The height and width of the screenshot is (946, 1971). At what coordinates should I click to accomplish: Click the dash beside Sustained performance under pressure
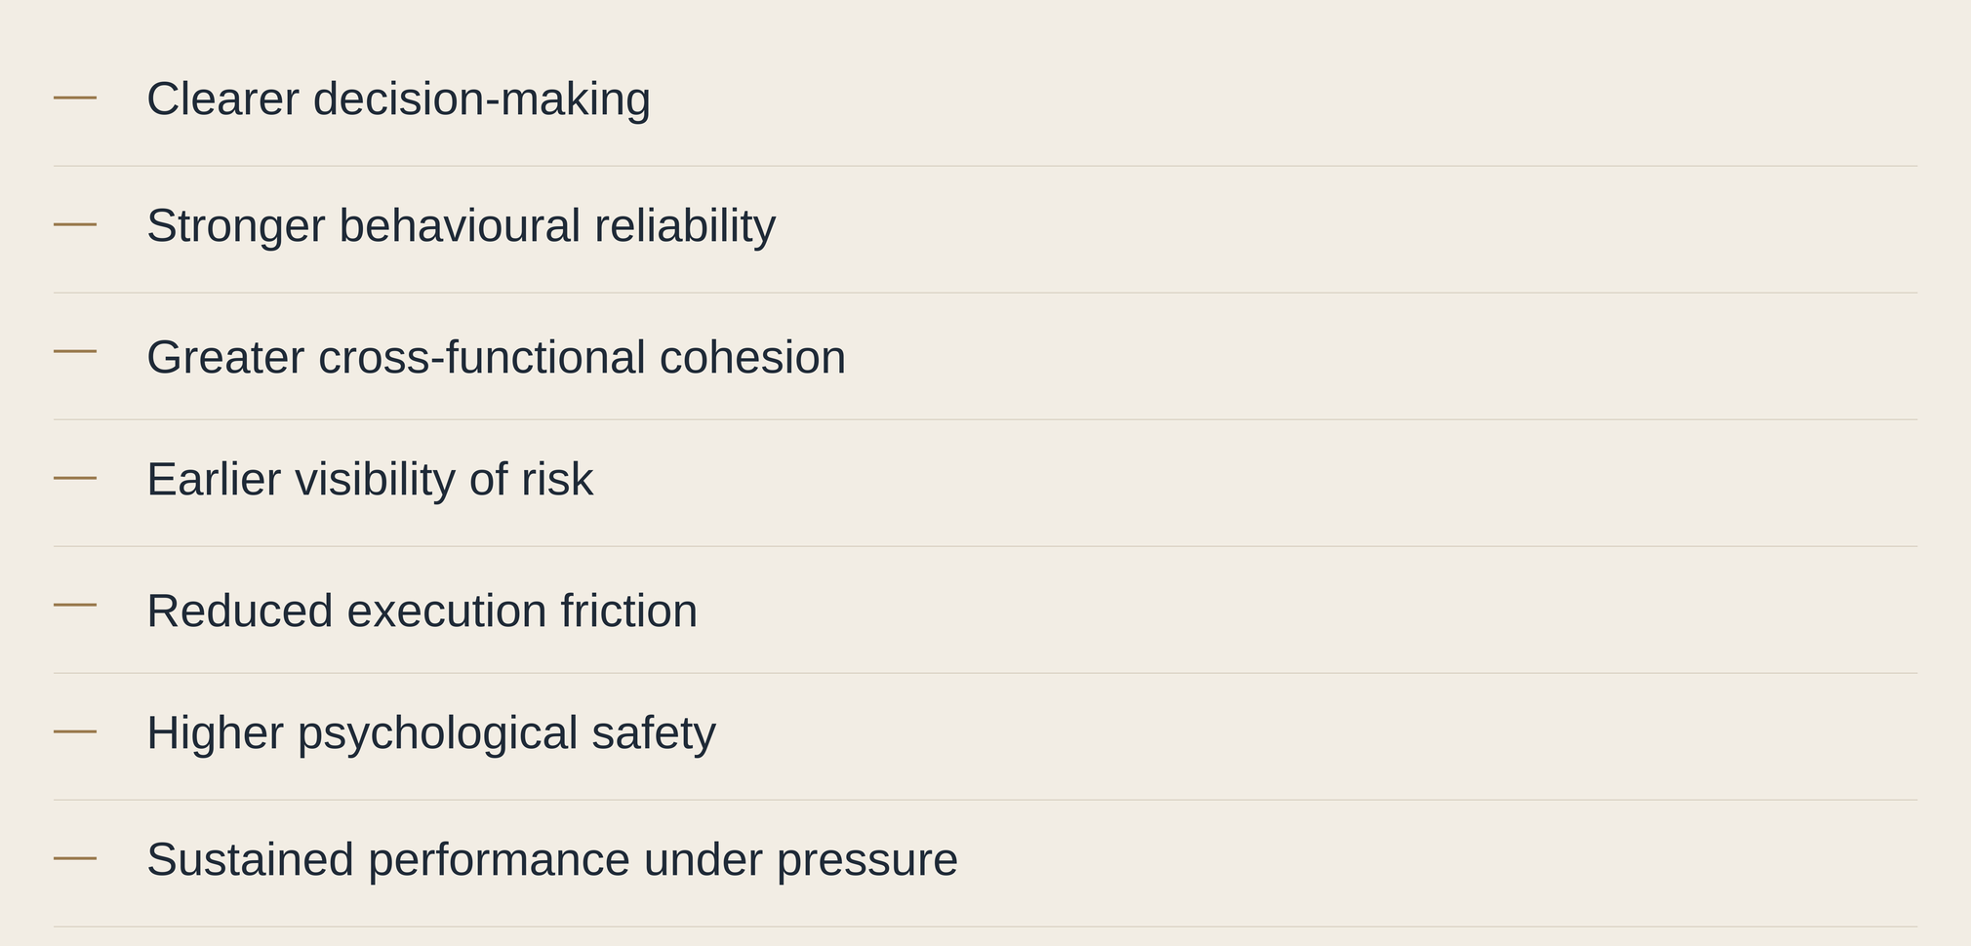75,858
